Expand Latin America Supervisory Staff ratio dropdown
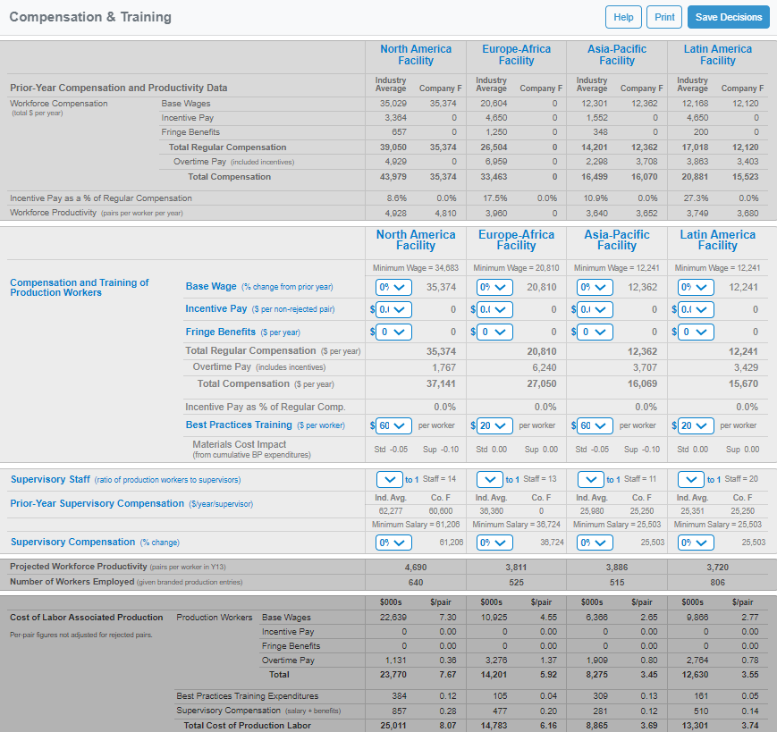The height and width of the screenshot is (732, 777). (691, 480)
